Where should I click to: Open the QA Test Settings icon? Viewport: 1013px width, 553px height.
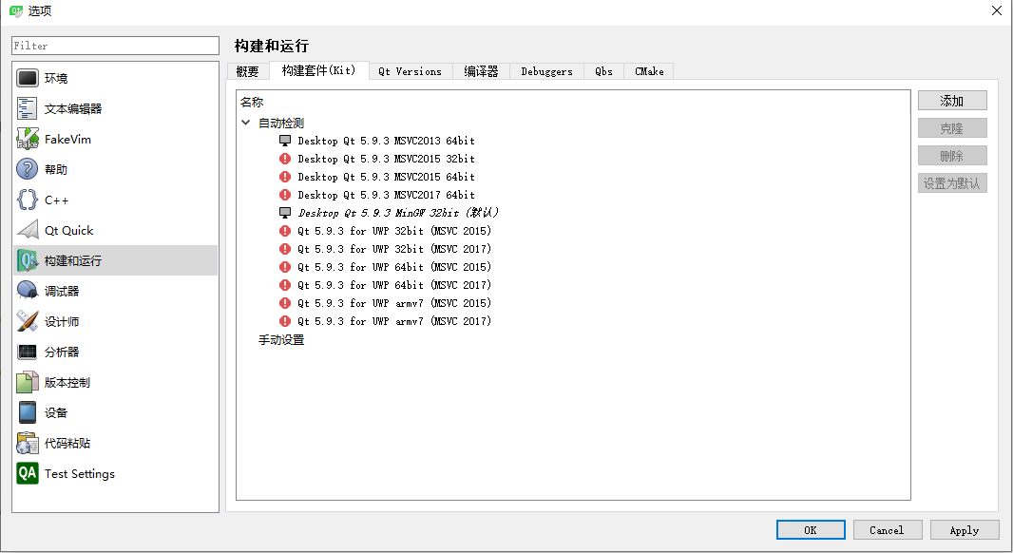pyautogui.click(x=28, y=473)
